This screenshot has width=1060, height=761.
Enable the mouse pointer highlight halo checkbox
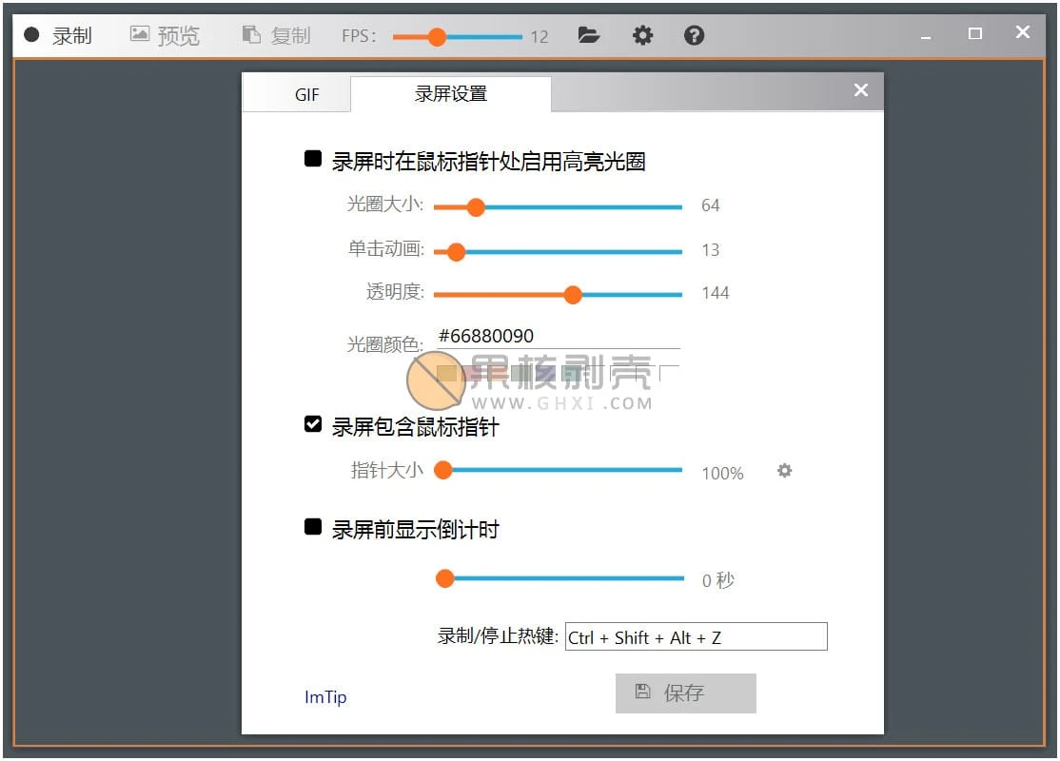pos(313,159)
